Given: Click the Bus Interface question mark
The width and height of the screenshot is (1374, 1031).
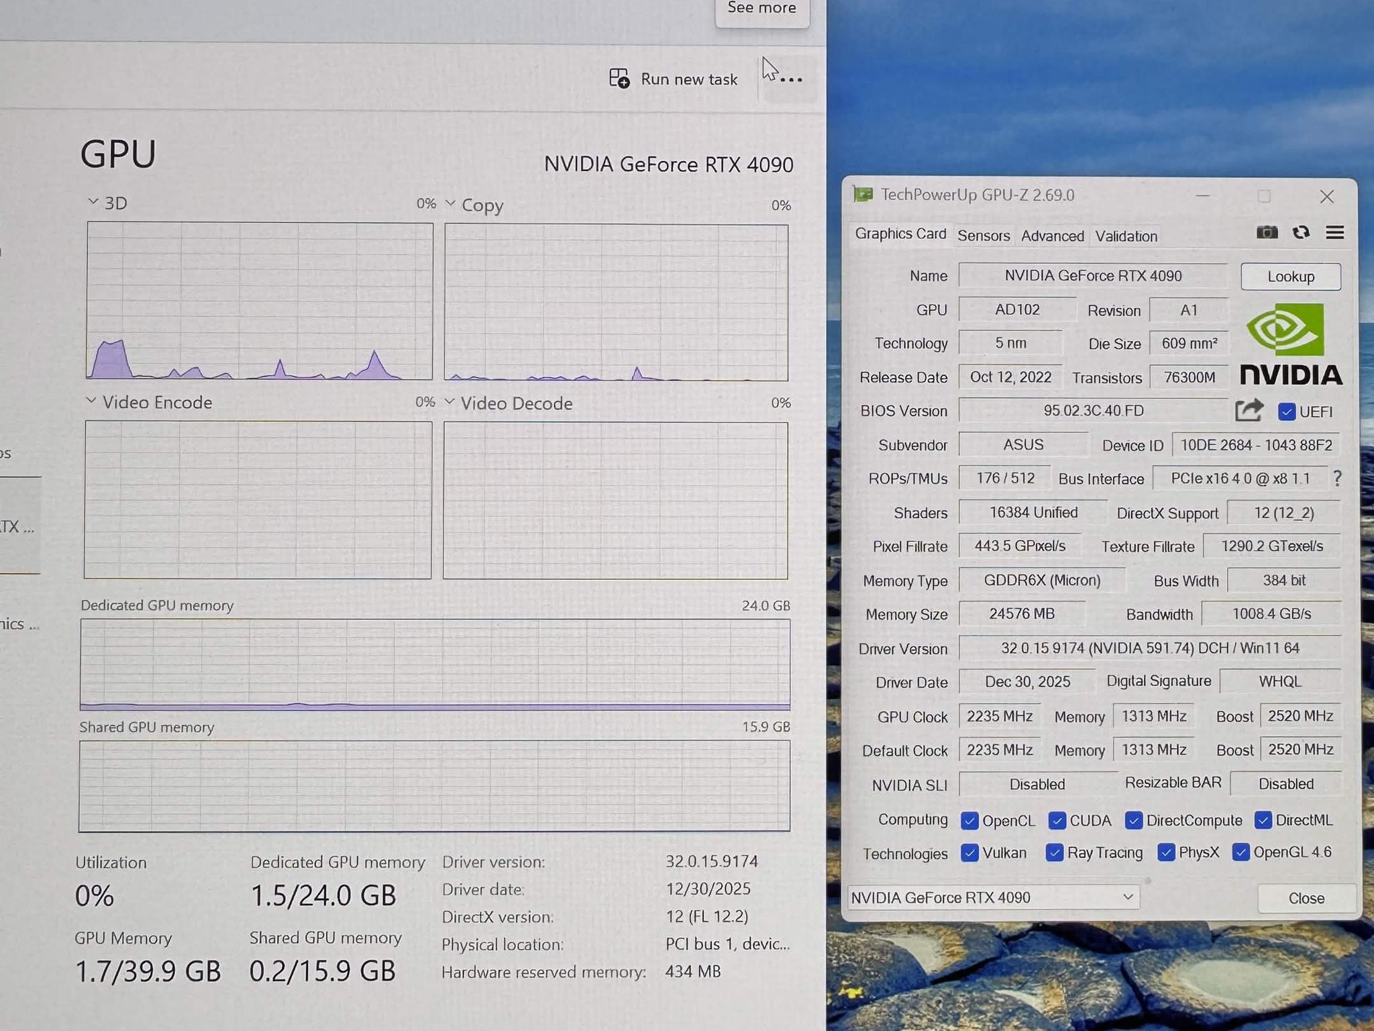Looking at the screenshot, I should coord(1337,479).
